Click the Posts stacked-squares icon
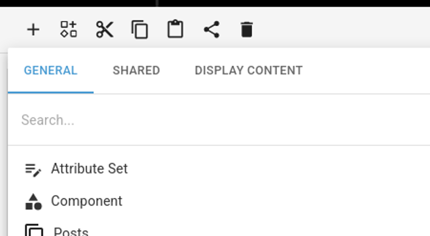This screenshot has height=236, width=430. pyautogui.click(x=34, y=231)
